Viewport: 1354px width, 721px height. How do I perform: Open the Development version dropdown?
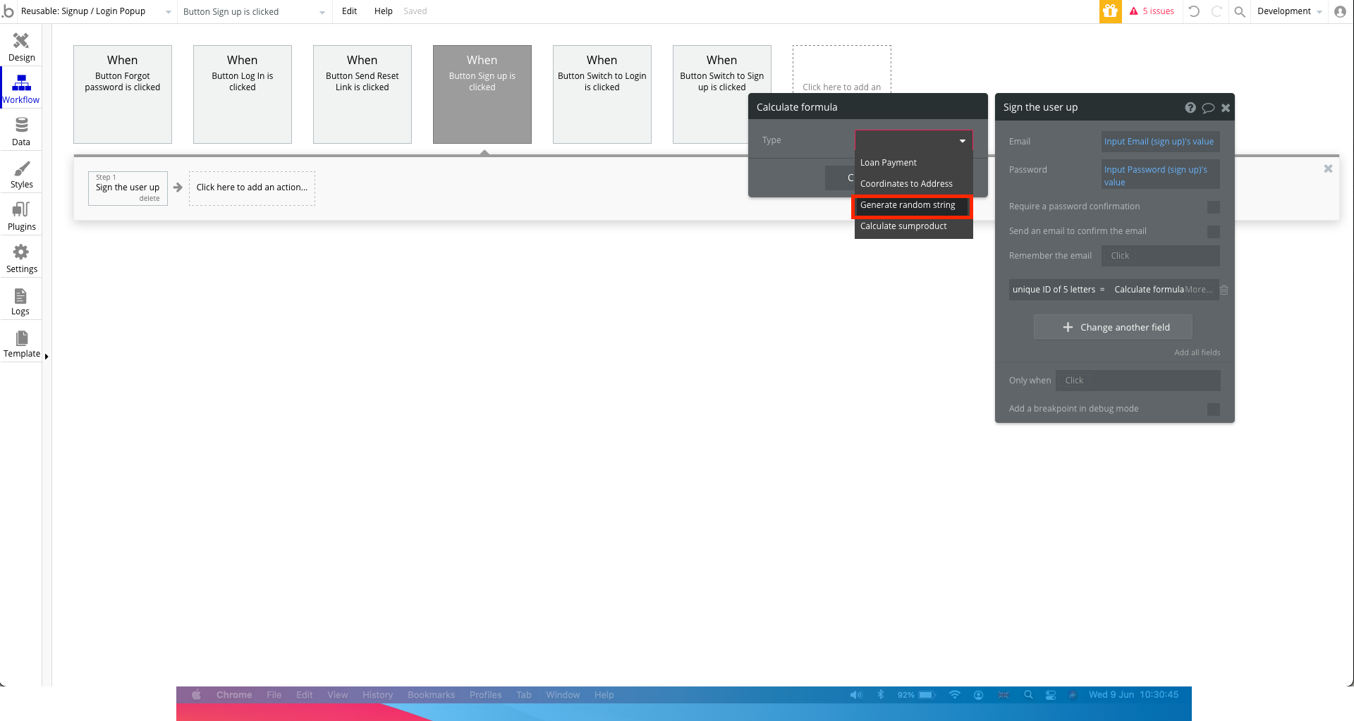[1289, 11]
